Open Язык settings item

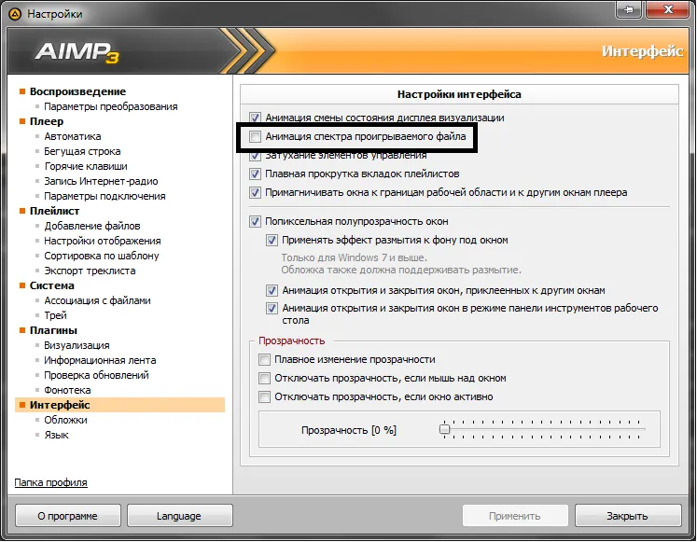click(x=56, y=435)
